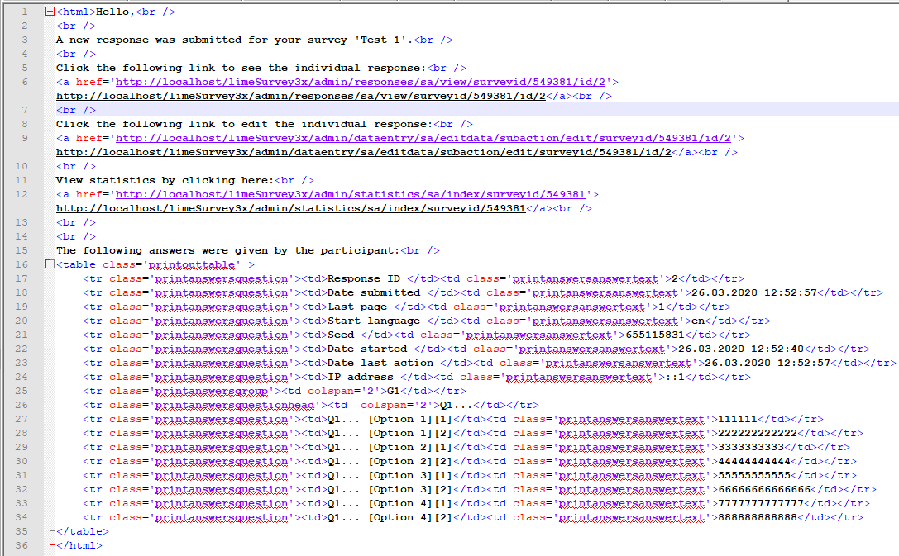Place cursor in the 'IP address' row text
The image size is (899, 556).
pos(360,377)
